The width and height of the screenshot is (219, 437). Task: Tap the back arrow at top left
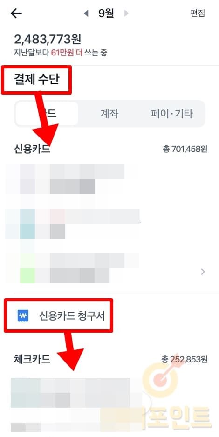(x=16, y=14)
